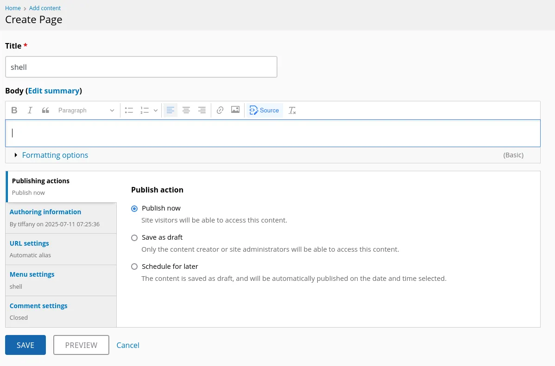555x366 pixels.
Task: Open the numbered list style dropdown arrow
Action: (x=156, y=110)
